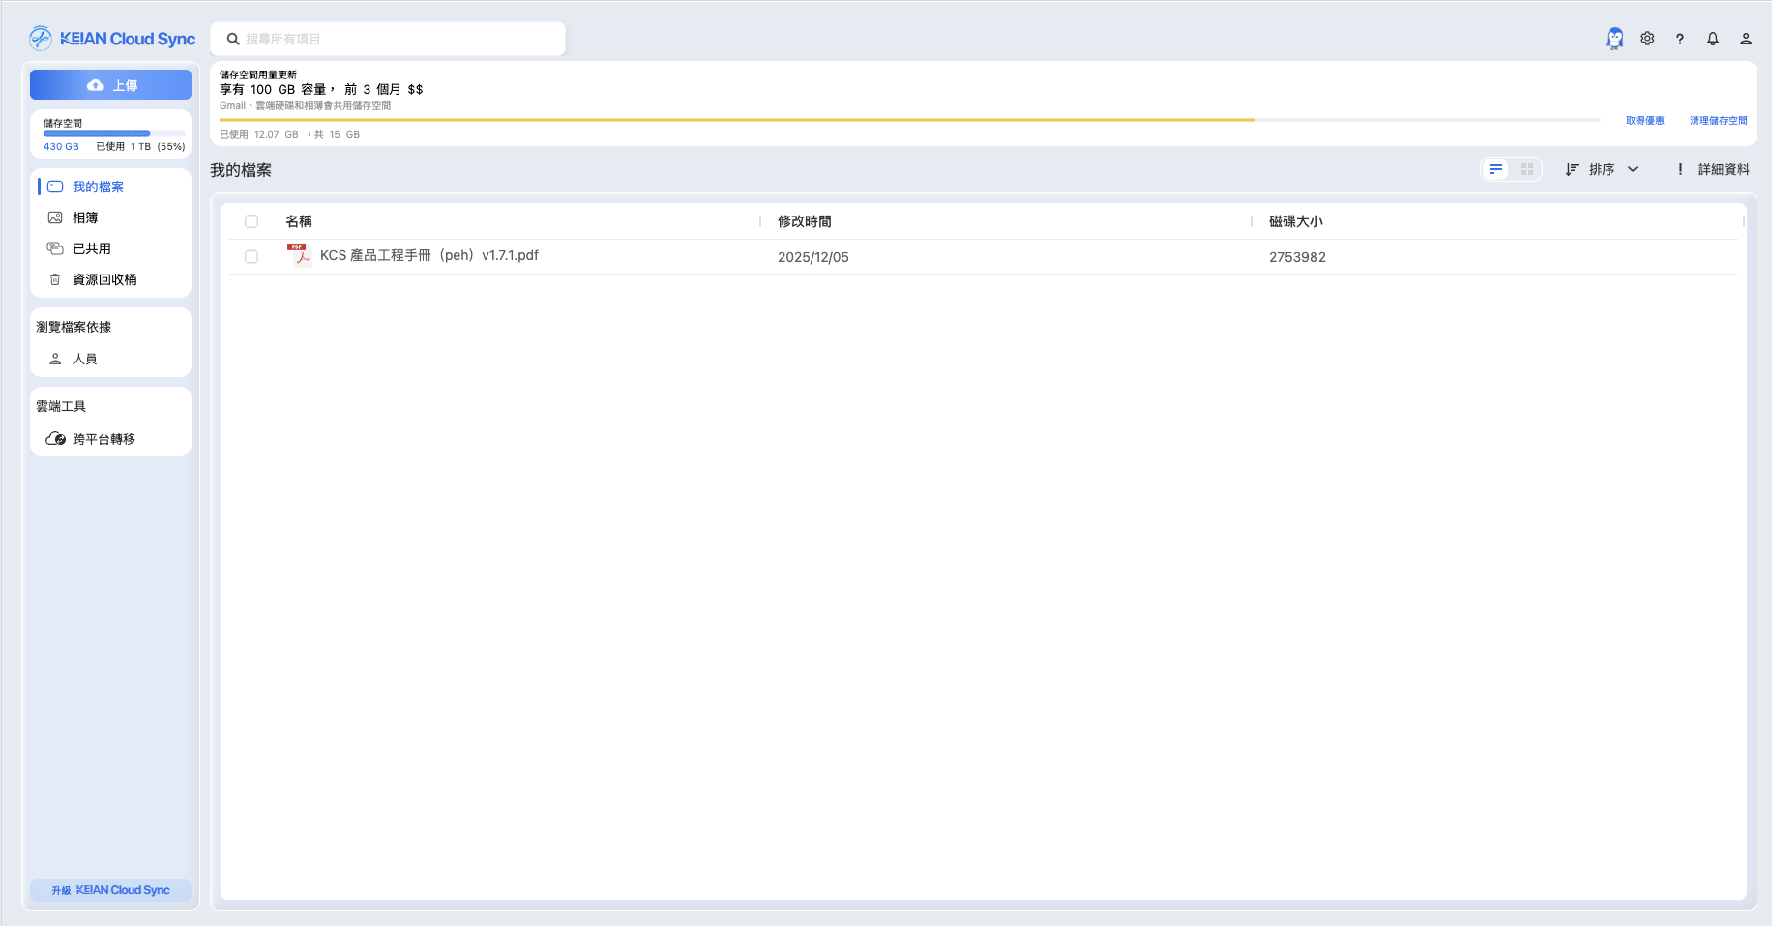The image size is (1772, 926).
Task: Click the penguin assistant icon
Action: [x=1614, y=39]
